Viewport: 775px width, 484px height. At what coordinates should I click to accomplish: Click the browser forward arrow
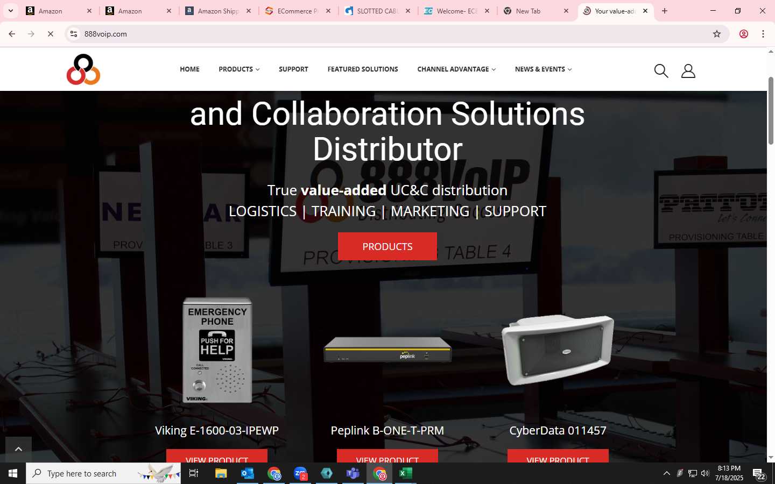(31, 34)
